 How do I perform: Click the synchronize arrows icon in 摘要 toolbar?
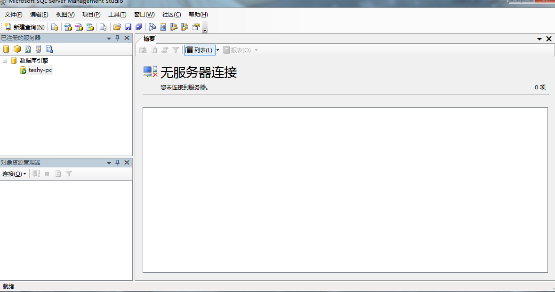pos(165,50)
